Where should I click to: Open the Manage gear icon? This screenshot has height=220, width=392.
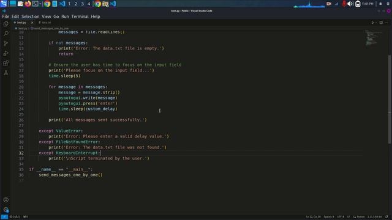pyautogui.click(x=6, y=210)
